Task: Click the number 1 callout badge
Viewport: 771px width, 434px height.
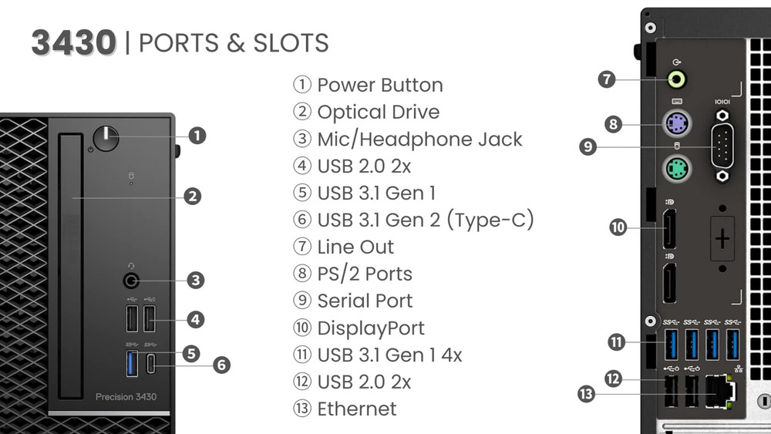Action: point(197,136)
